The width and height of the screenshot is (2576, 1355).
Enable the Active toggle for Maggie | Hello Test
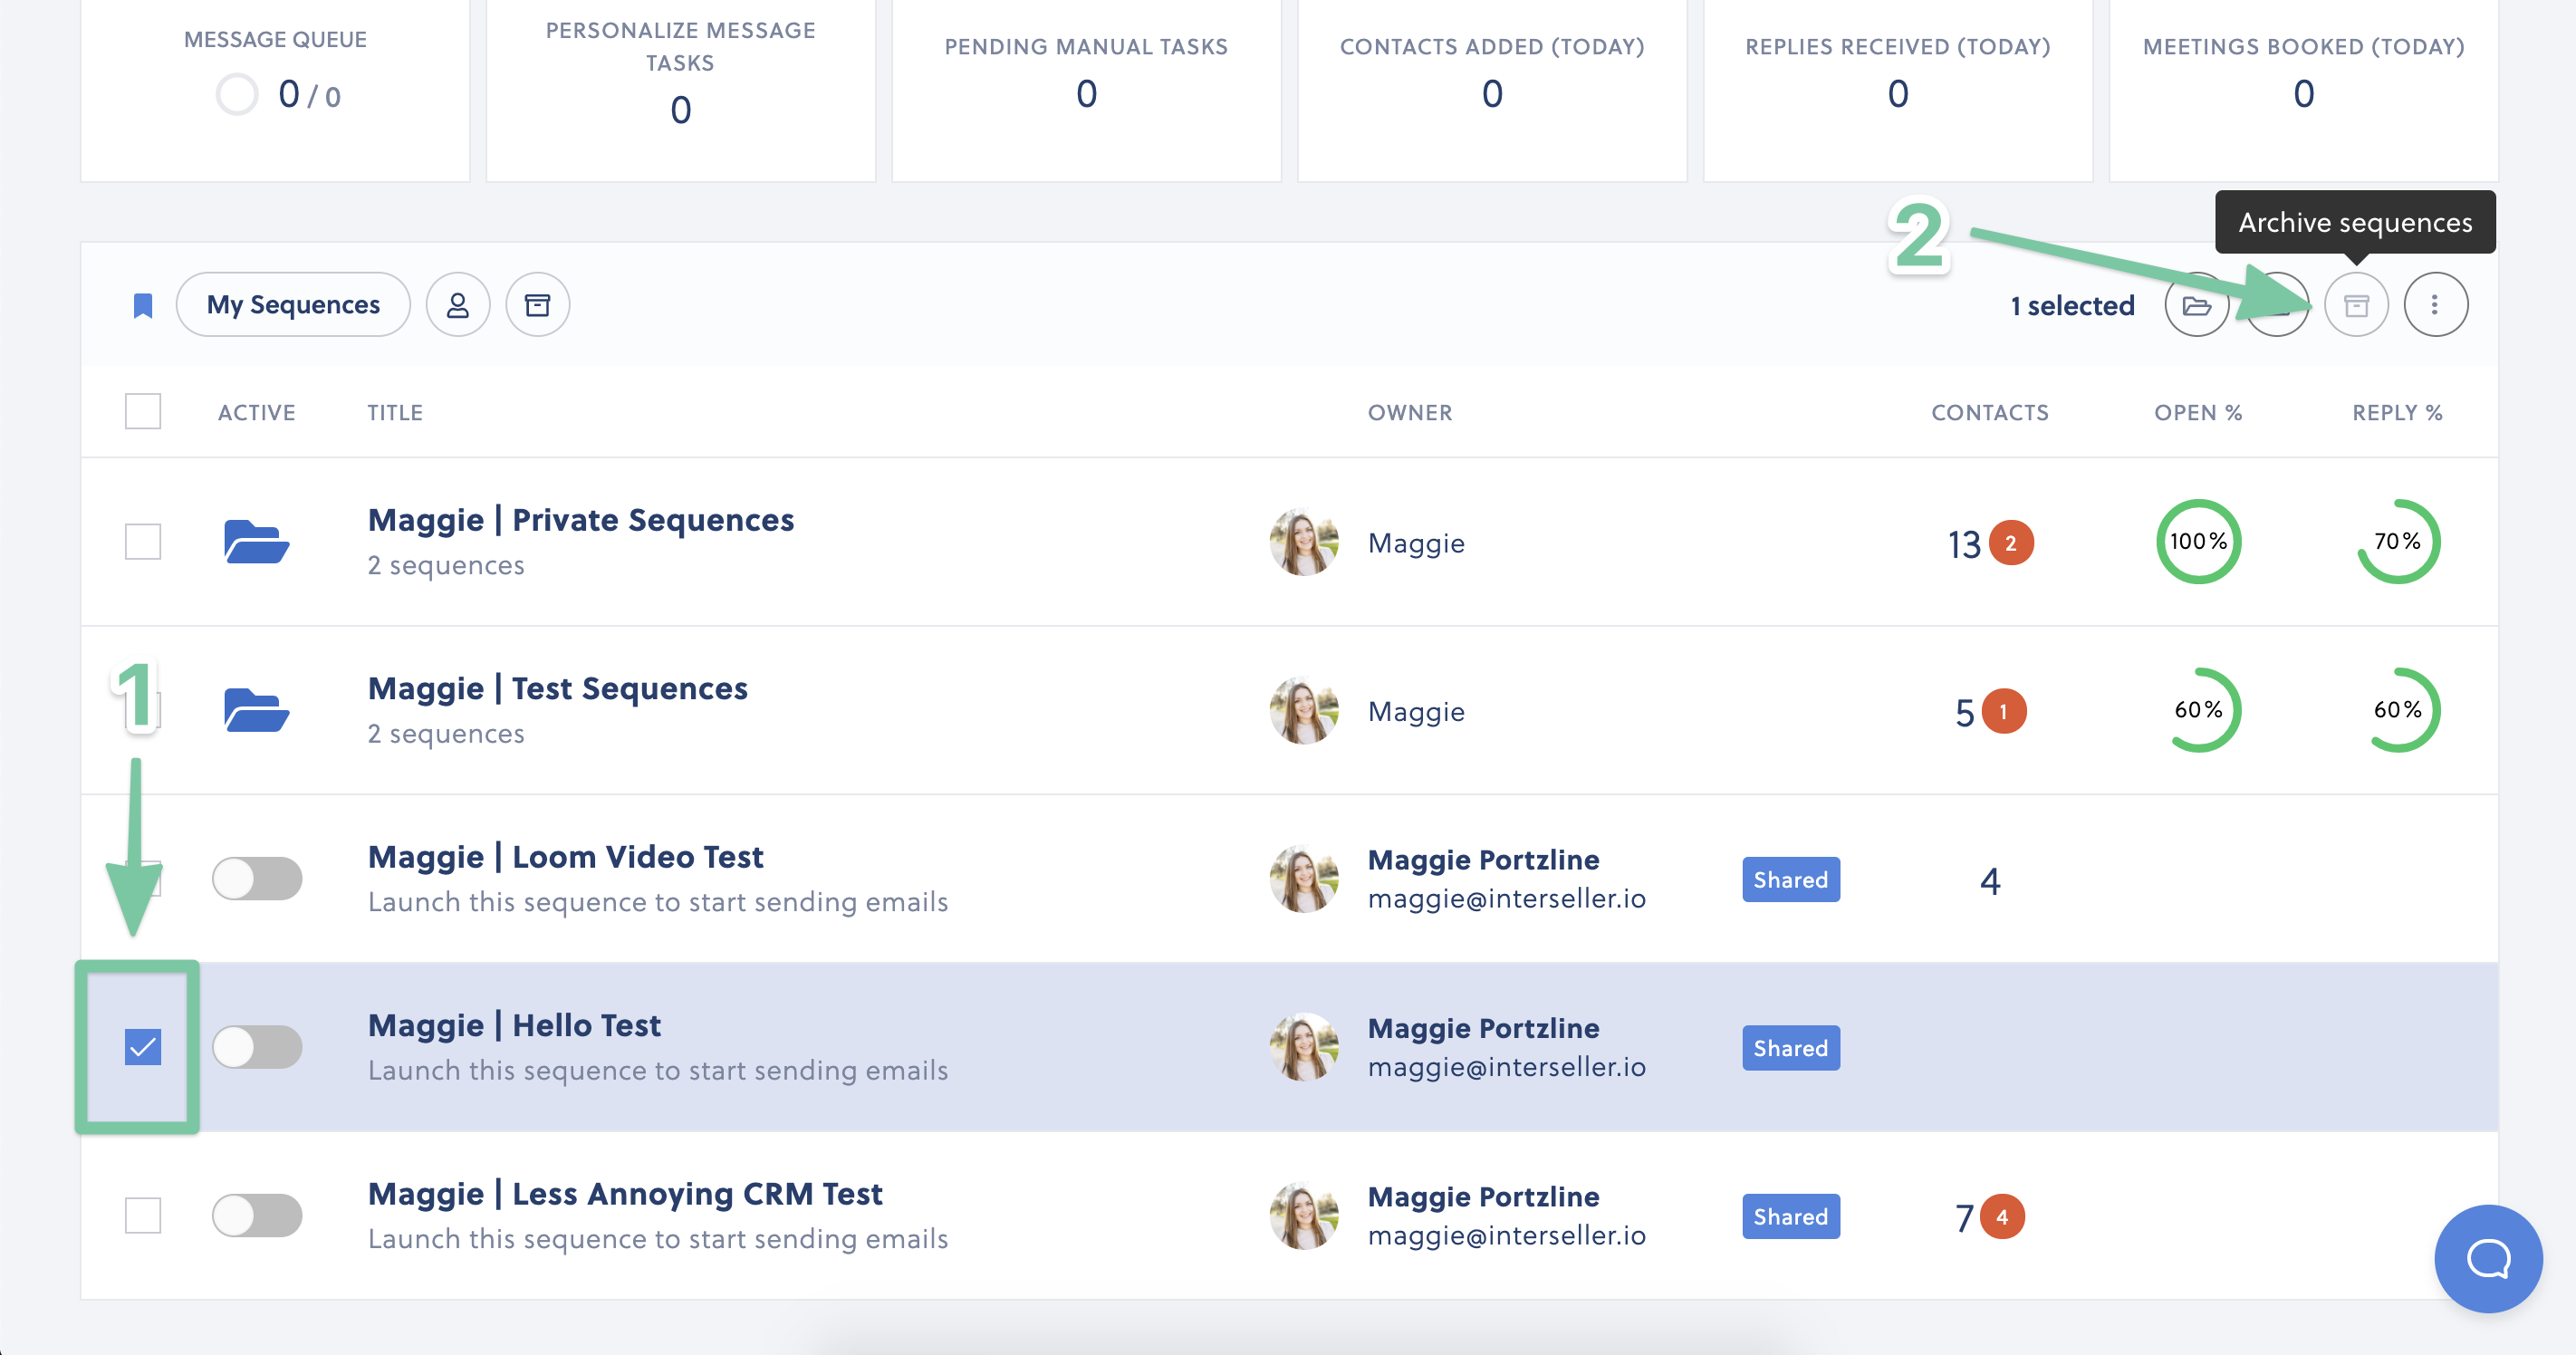coord(258,1047)
